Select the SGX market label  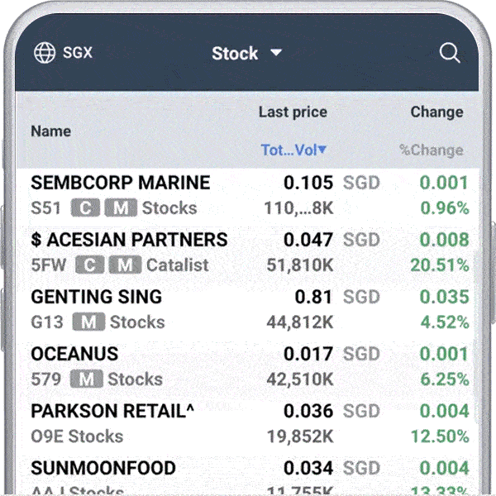78,53
